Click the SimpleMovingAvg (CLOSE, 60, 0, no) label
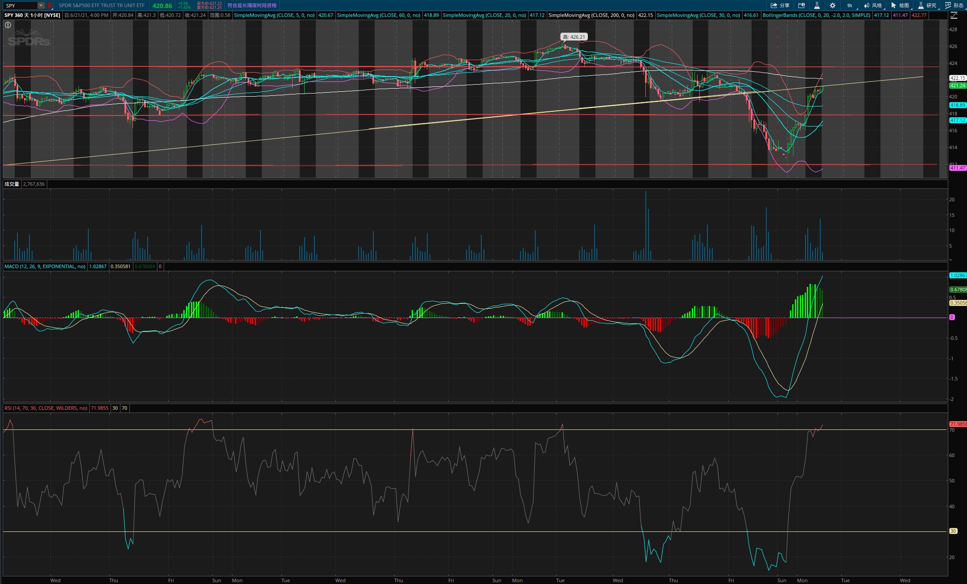967x584 pixels. coord(378,15)
